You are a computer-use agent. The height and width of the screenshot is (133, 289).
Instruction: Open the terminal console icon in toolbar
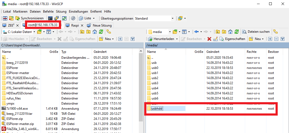[50, 18]
